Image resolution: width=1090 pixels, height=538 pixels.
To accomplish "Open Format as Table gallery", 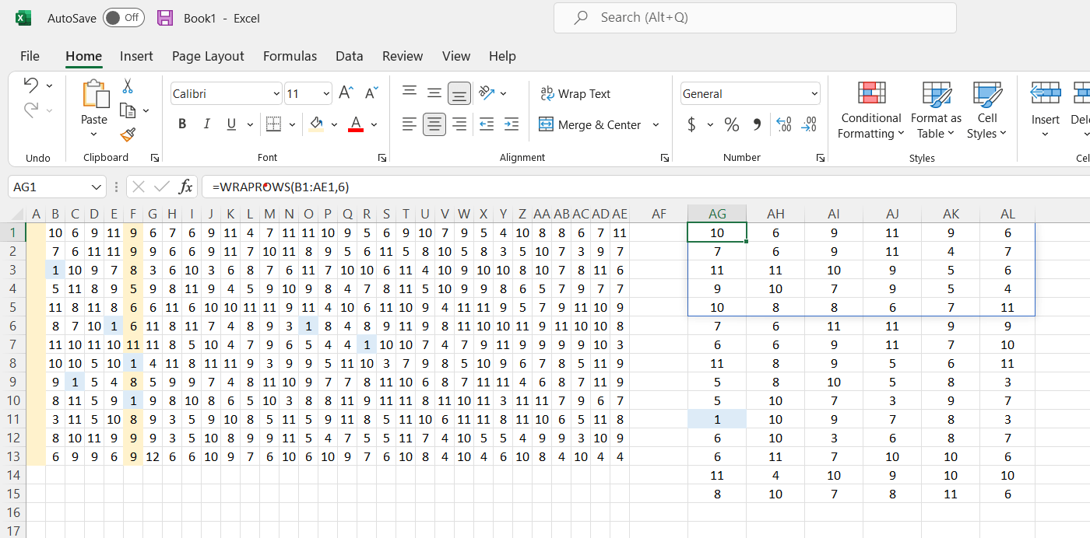I will coord(936,110).
